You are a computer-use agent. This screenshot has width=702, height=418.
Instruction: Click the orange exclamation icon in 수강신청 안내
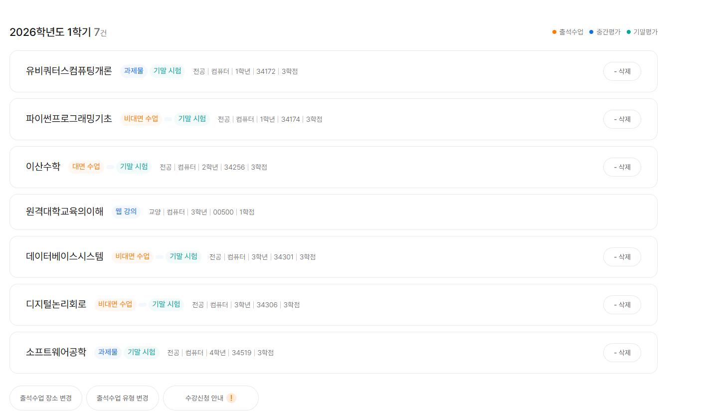pyautogui.click(x=231, y=398)
